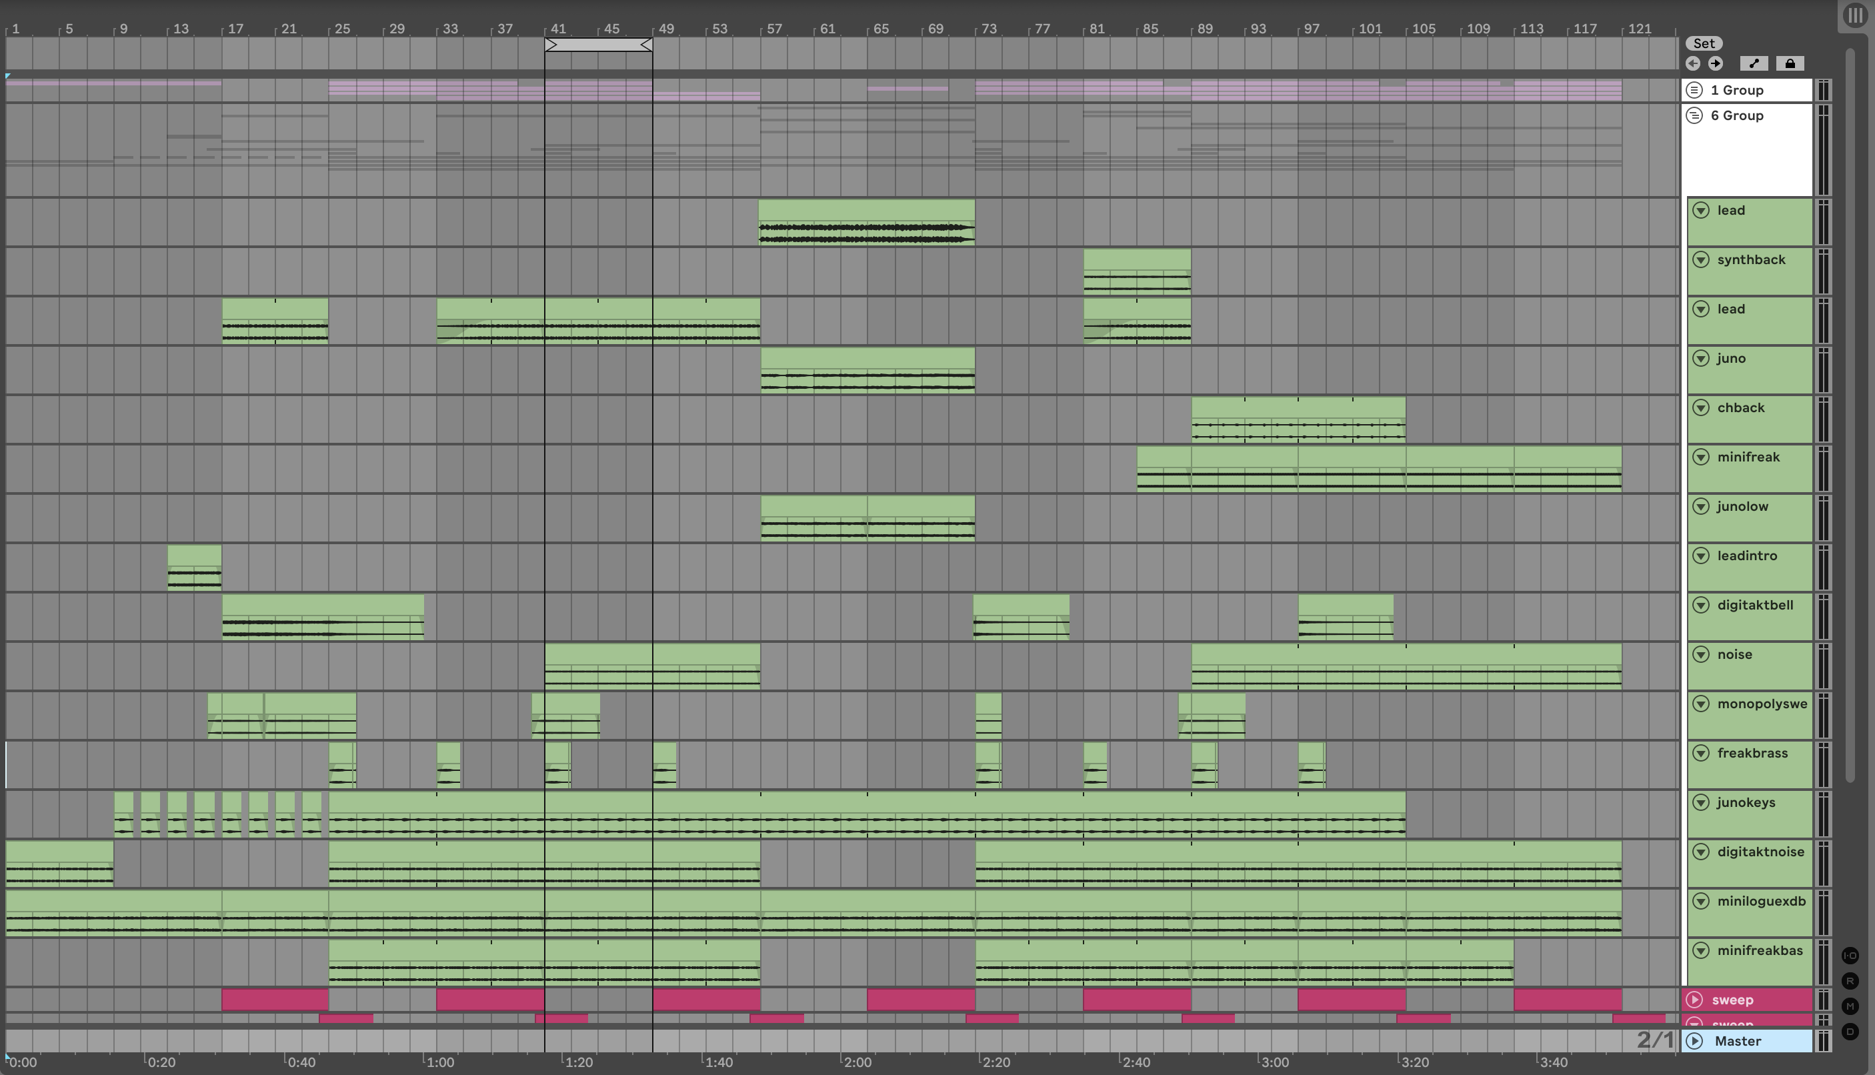
Task: Expand the sweep track unfold arrow
Action: (1695, 1000)
